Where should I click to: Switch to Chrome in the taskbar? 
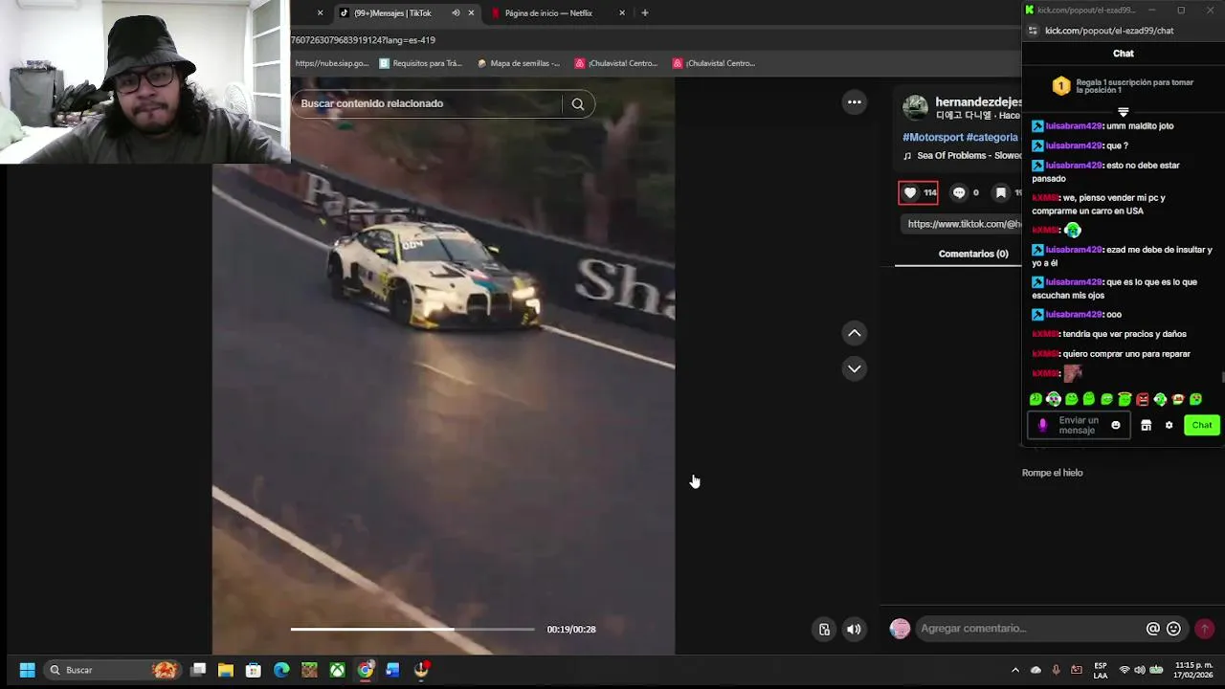pyautogui.click(x=366, y=670)
